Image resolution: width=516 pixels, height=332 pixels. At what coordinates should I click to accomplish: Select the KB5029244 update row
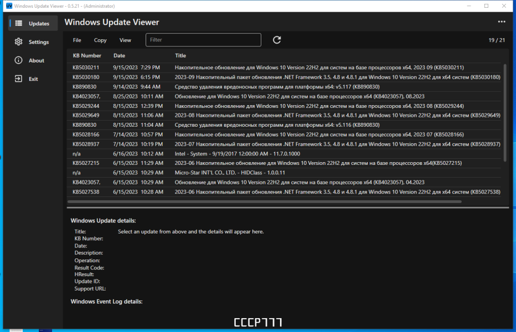coord(285,106)
